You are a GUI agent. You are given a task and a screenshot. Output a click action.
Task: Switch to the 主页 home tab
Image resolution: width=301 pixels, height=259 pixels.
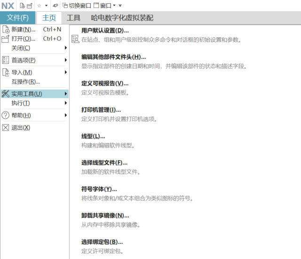(x=49, y=18)
